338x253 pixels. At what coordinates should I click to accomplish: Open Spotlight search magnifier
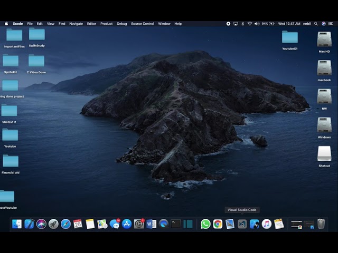pyautogui.click(x=316, y=24)
